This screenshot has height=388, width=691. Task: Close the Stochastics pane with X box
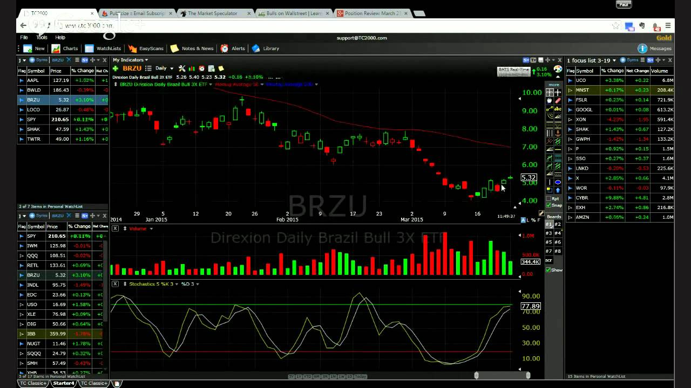click(115, 284)
